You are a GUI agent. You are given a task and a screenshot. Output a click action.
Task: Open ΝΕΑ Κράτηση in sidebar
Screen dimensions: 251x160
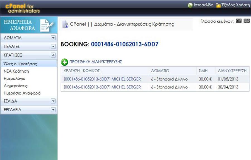pos(16,71)
